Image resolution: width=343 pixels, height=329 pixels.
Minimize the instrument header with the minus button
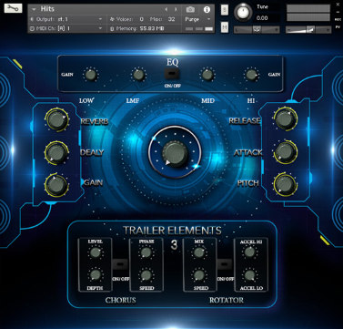click(x=338, y=12)
